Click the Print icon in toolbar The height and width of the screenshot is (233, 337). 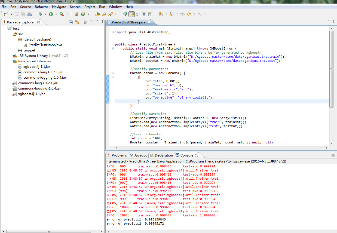point(29,14)
